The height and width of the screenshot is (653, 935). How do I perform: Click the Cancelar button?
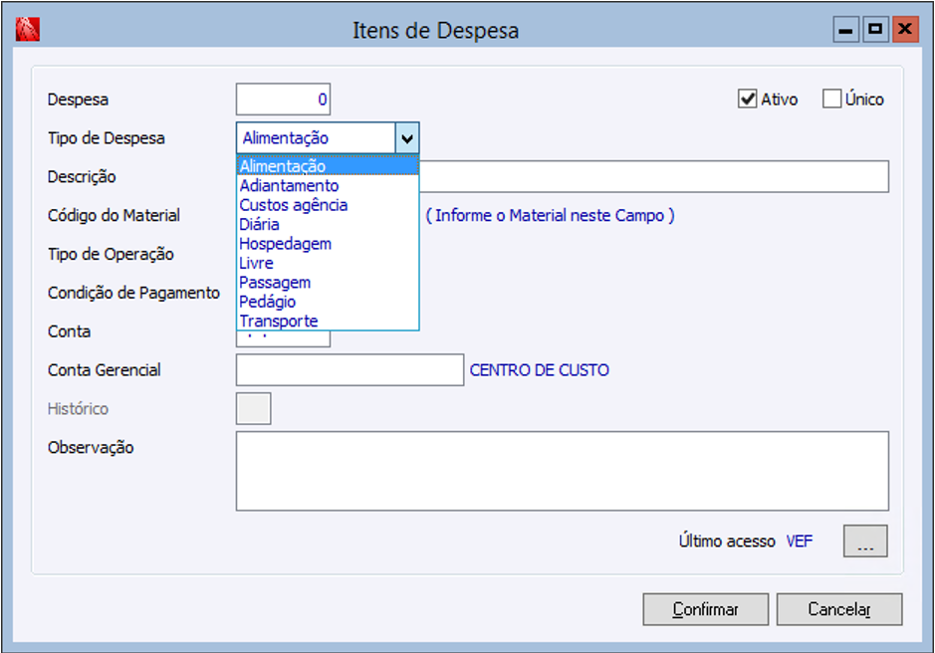[x=838, y=609]
